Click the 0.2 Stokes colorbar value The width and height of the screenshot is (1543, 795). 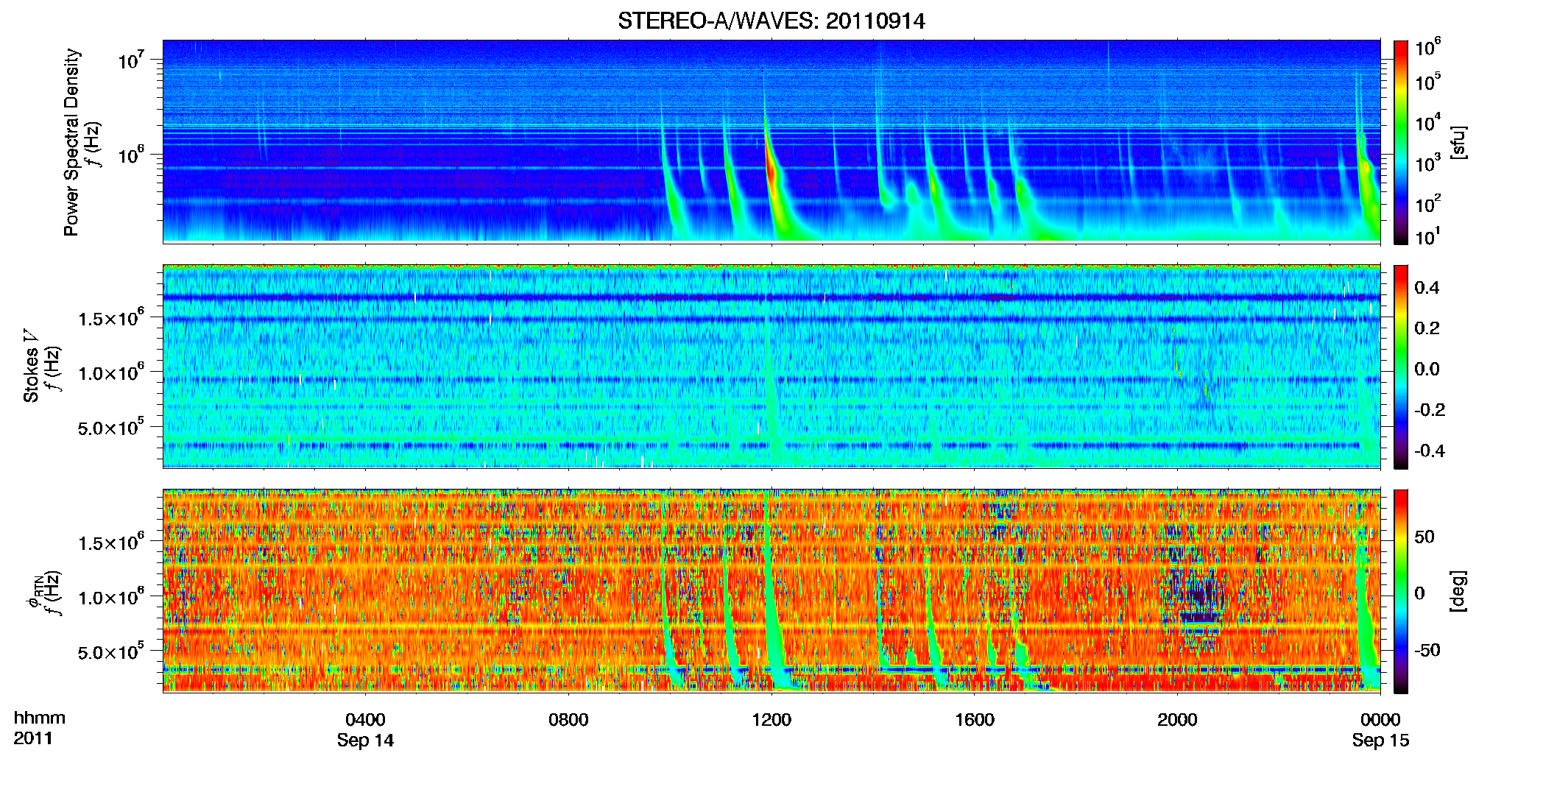tap(1427, 328)
